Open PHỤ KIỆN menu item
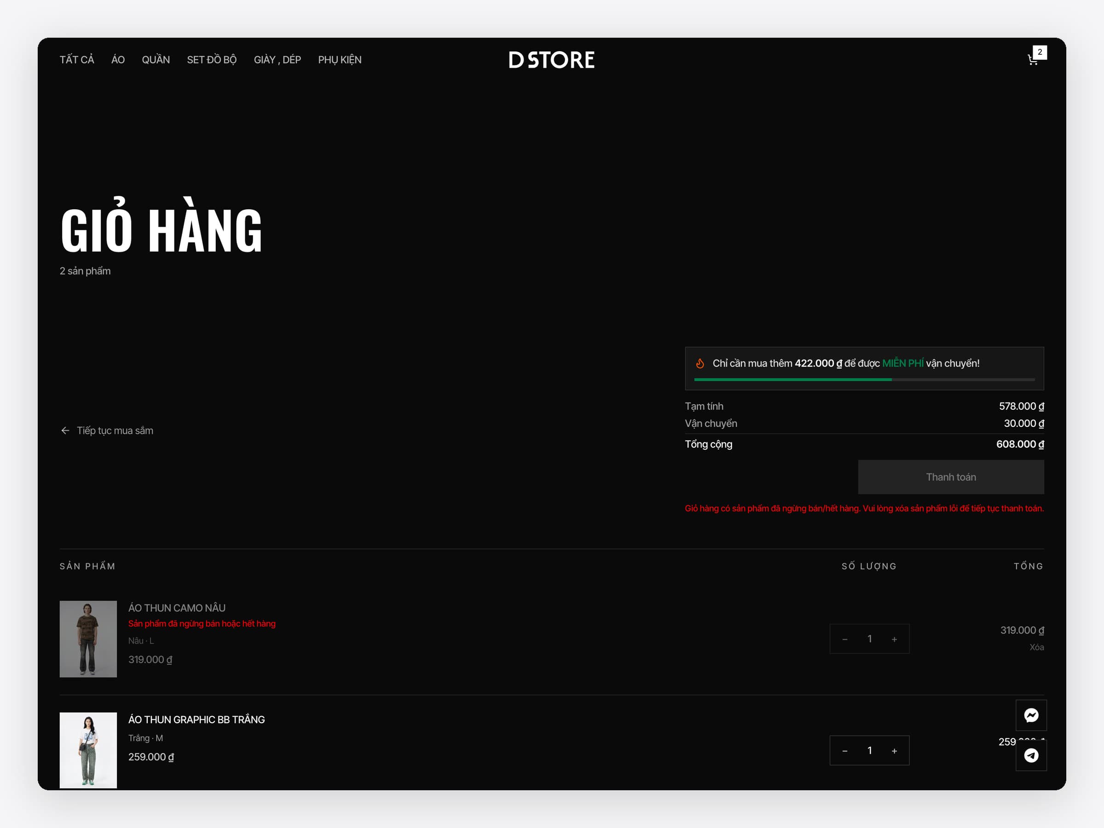Image resolution: width=1104 pixels, height=828 pixels. click(x=340, y=60)
